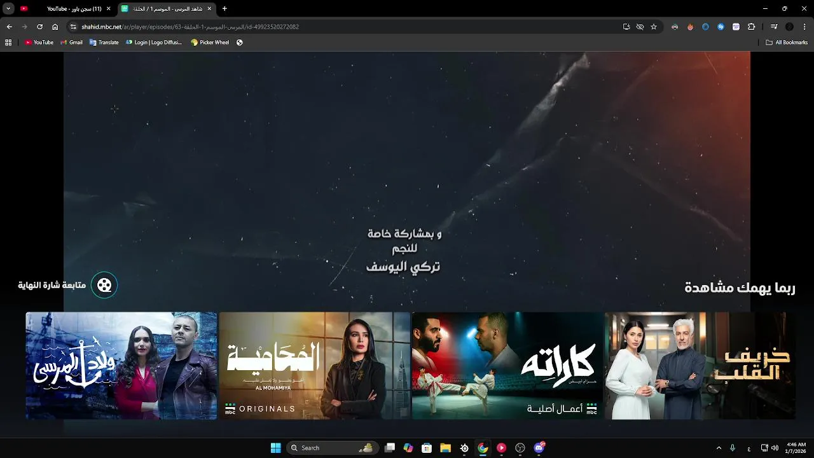Launch Copilot from taskbar
Screen dimensions: 814x458
(408, 448)
